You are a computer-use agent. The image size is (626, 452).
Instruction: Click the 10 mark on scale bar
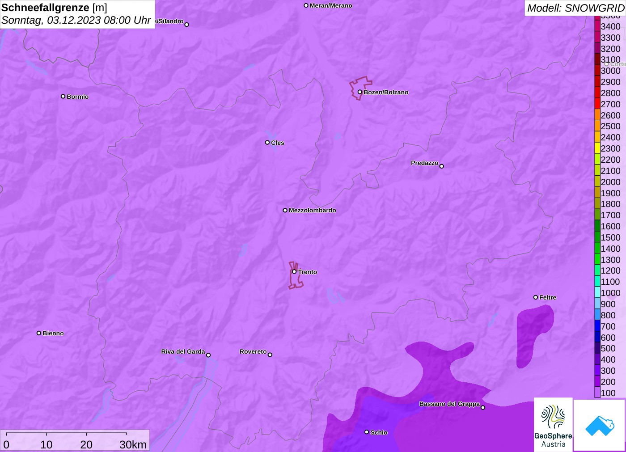[x=47, y=444]
